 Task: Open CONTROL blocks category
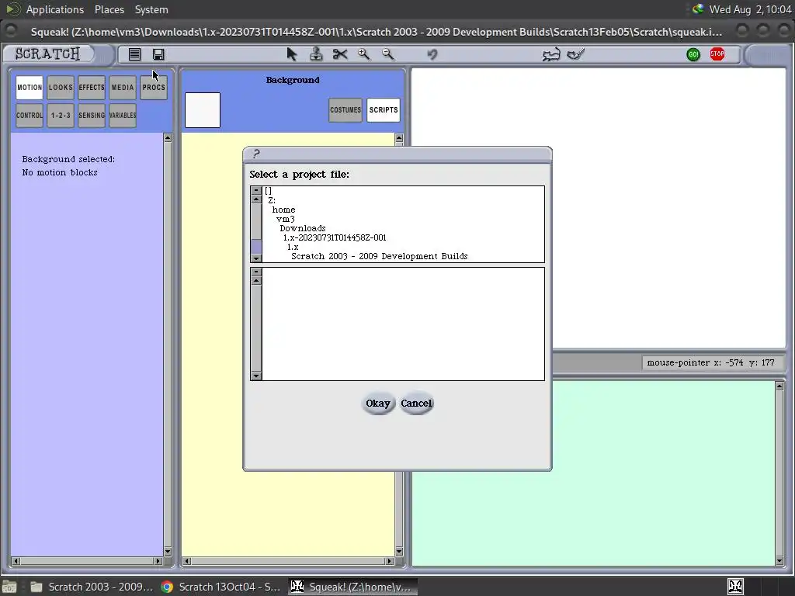click(x=30, y=115)
